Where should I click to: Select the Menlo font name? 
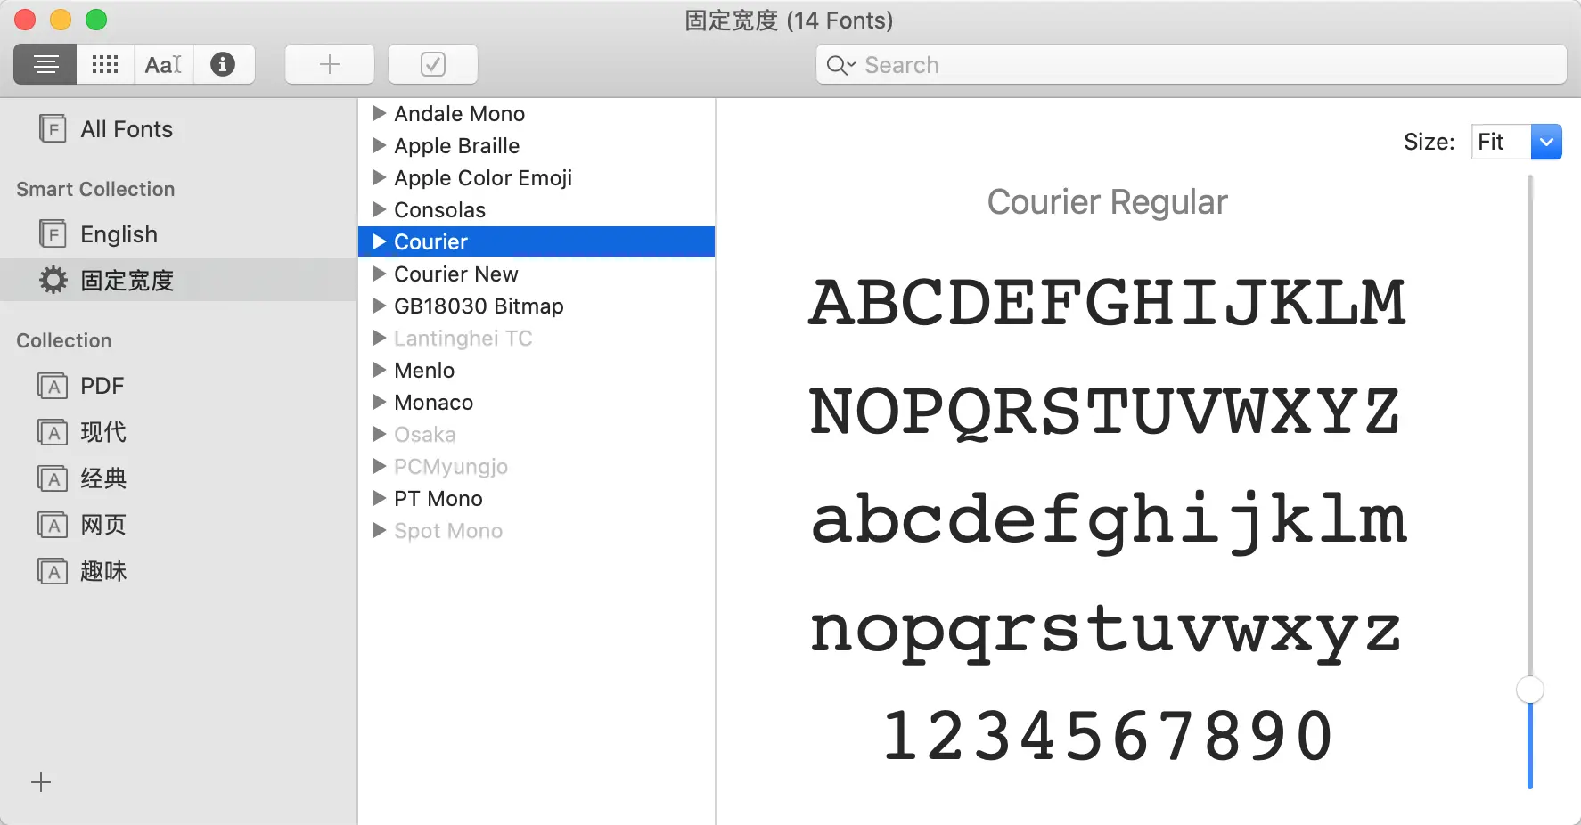[x=424, y=371]
